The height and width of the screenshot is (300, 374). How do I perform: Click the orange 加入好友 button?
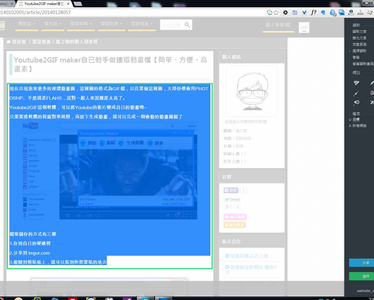click(x=235, y=225)
